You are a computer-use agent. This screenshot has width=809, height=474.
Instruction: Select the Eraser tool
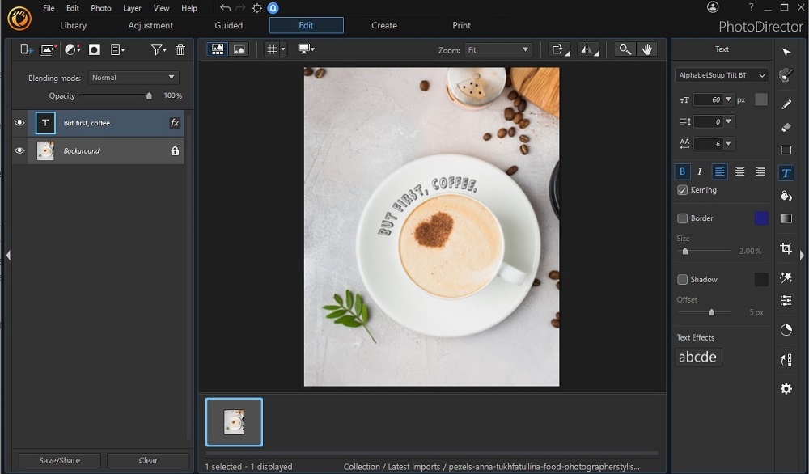coord(786,126)
